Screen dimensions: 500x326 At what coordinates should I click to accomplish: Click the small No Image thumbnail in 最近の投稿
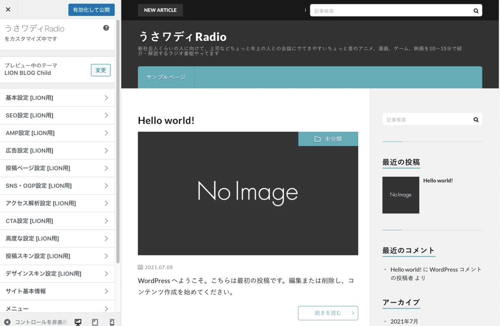coord(401,195)
